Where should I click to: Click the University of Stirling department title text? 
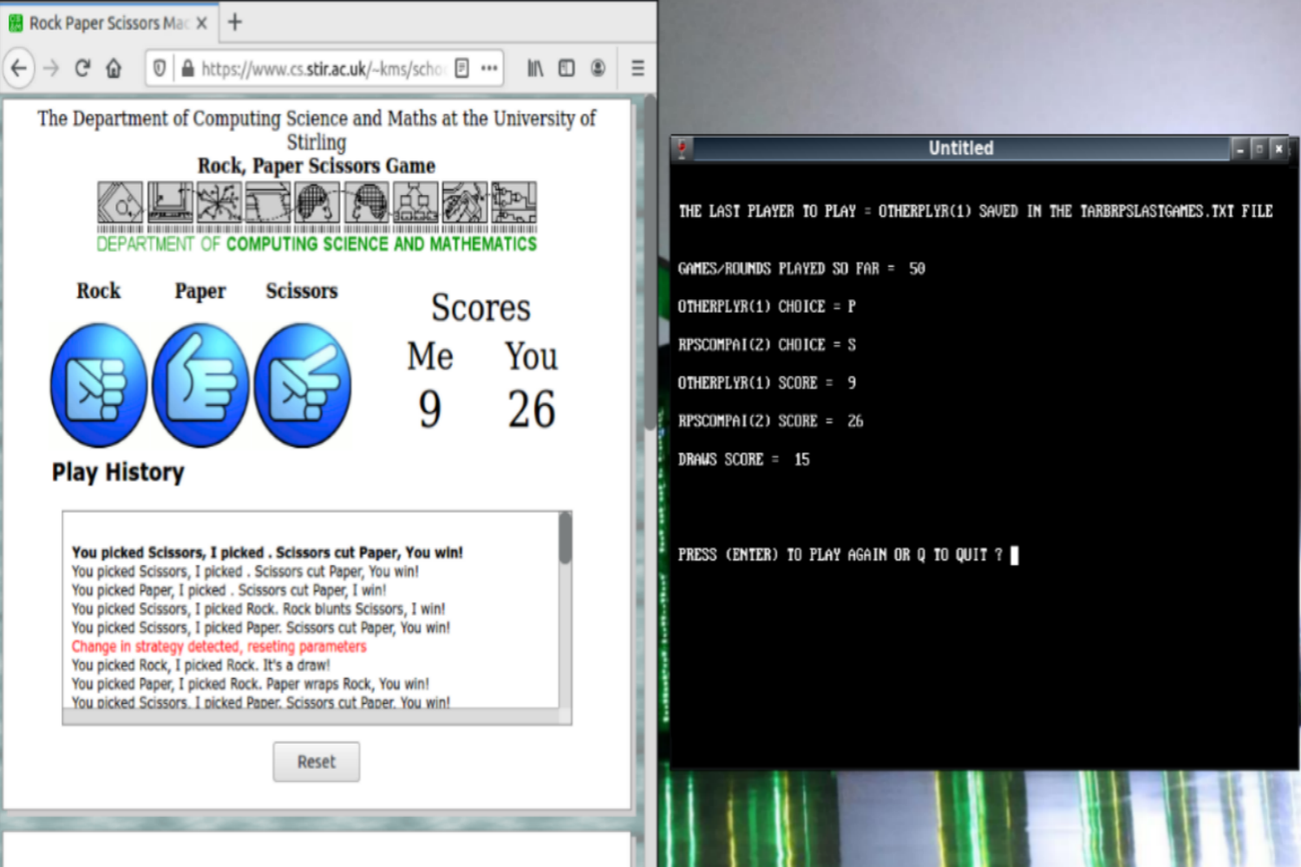click(x=317, y=130)
